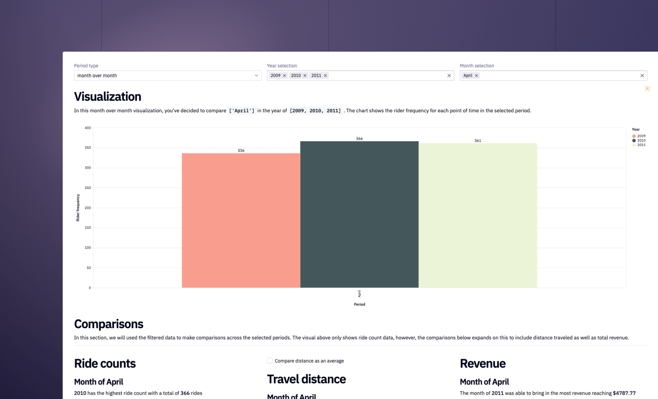Enable the Compare distance as an average checkbox
Viewport: 658px width, 399px height.
[x=269, y=360]
